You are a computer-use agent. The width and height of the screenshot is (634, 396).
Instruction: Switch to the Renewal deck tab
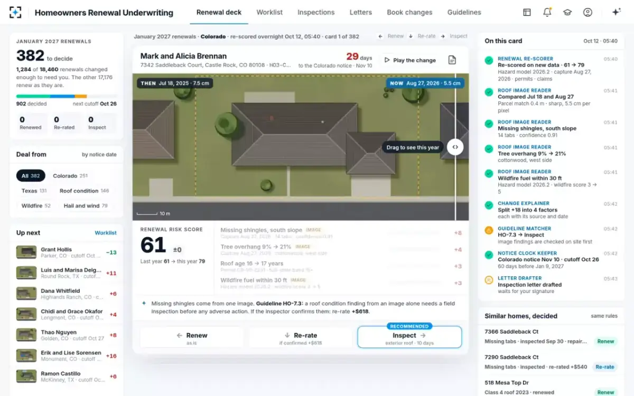pyautogui.click(x=219, y=12)
